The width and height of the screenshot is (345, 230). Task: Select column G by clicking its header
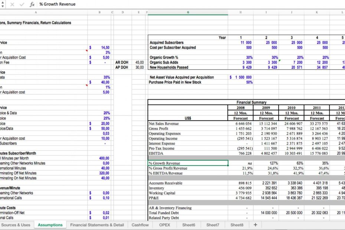pyautogui.click(x=188, y=12)
